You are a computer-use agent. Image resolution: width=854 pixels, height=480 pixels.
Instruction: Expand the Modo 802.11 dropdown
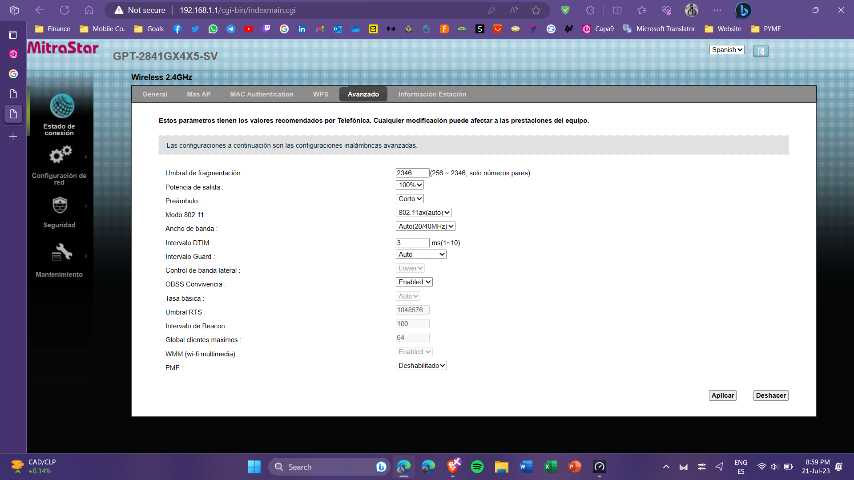coord(424,213)
